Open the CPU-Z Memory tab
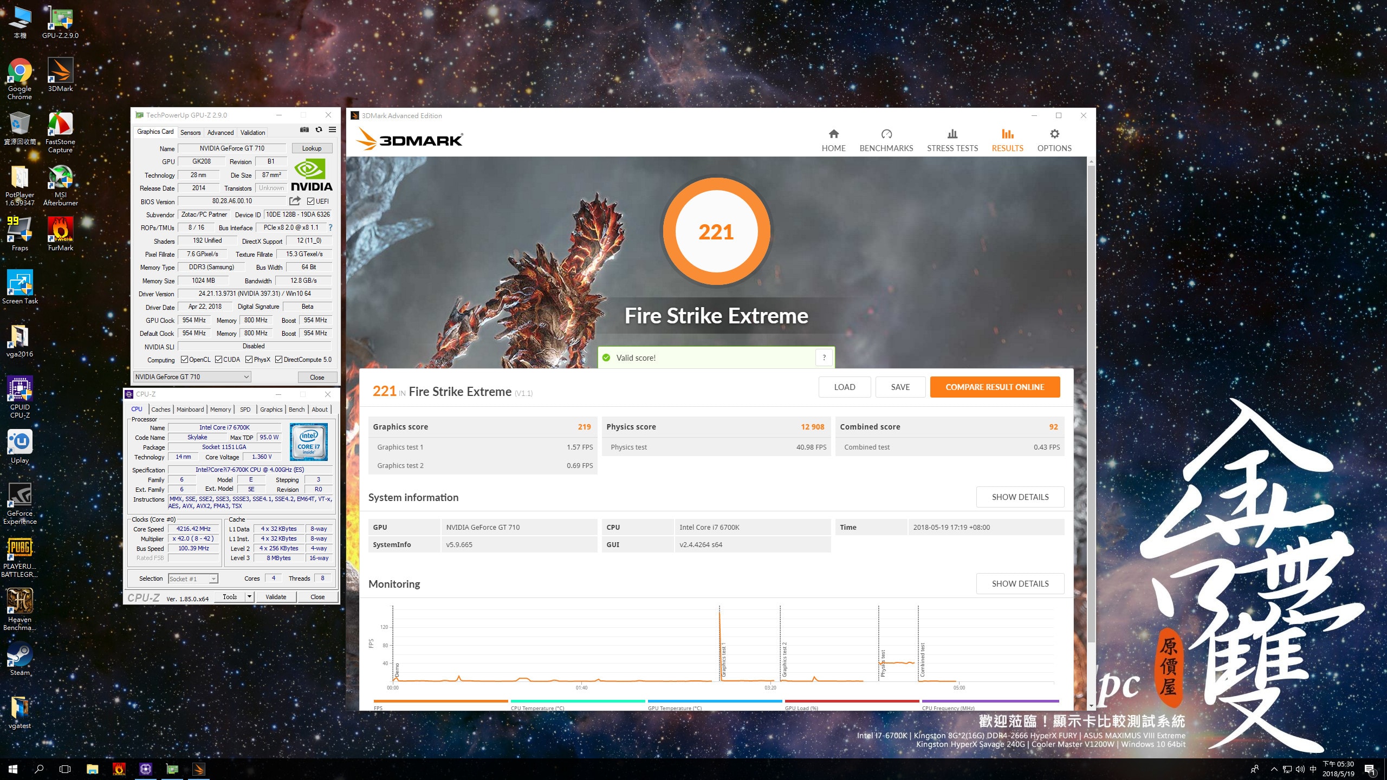This screenshot has height=780, width=1387. (220, 409)
